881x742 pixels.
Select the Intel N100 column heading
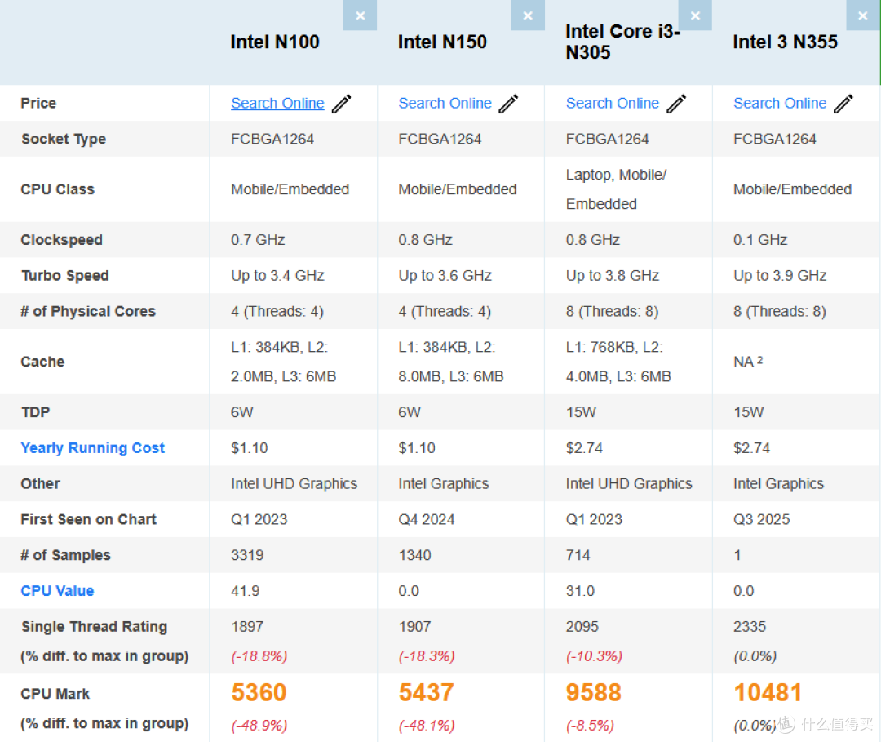point(275,42)
